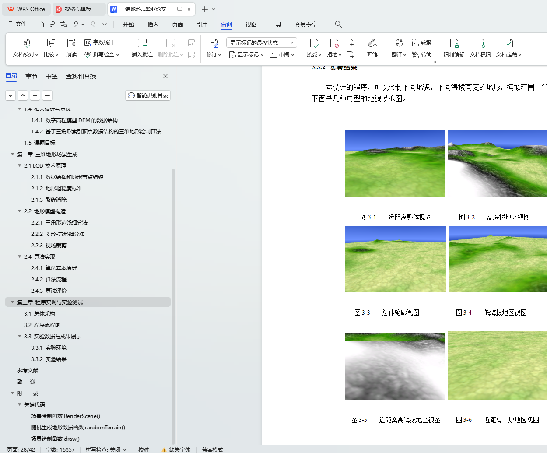The height and width of the screenshot is (453, 547).
Task: Jump to 参考文献 heading
Action: [x=28, y=370]
